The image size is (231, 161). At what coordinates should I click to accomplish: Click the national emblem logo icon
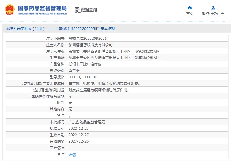pyautogui.click(x=9, y=10)
